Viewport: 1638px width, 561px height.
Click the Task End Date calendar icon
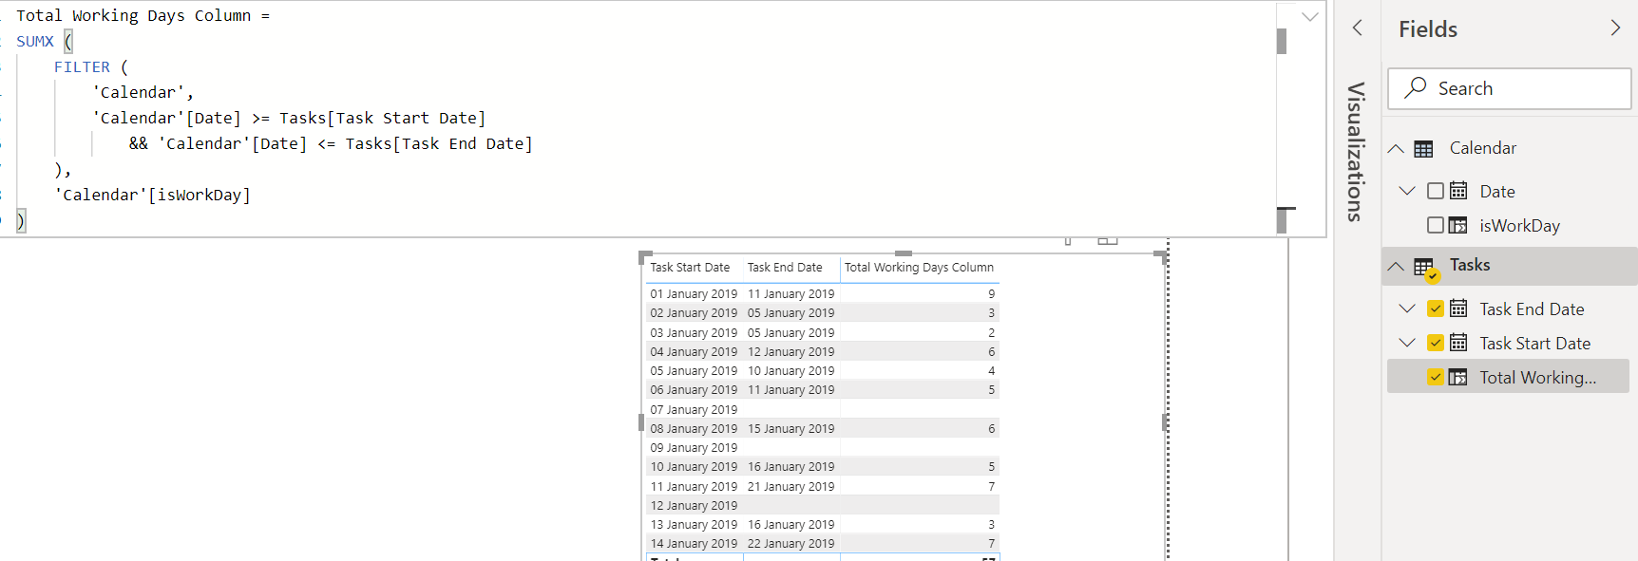(1458, 309)
